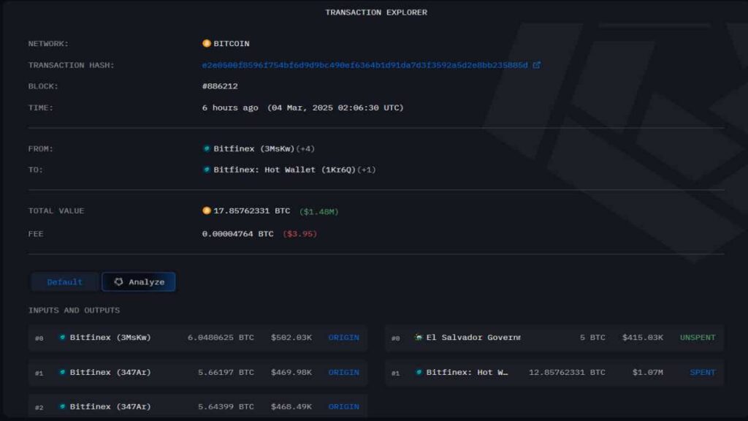Expand the (+4) additional senders
The width and height of the screenshot is (748, 421).
point(305,148)
